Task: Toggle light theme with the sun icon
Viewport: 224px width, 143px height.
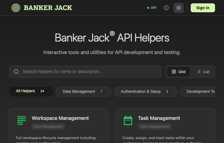Action: [x=179, y=8]
